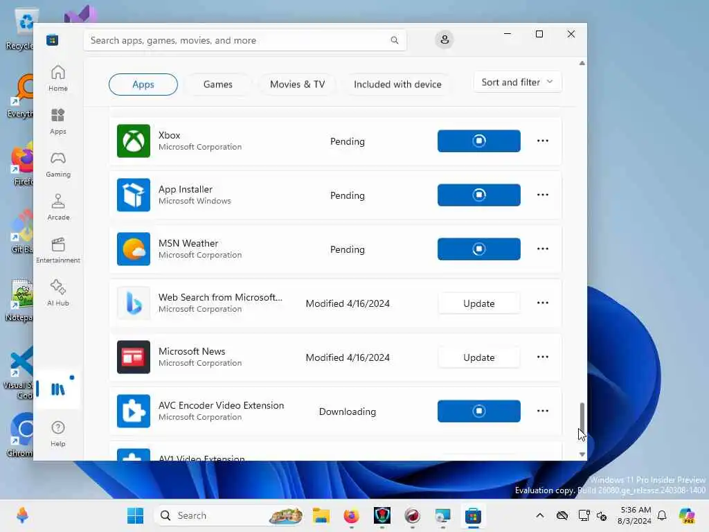
Task: Stop the pending MSN Weather update
Action: pyautogui.click(x=479, y=249)
